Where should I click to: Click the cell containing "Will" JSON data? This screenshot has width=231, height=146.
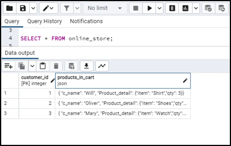[123, 93]
